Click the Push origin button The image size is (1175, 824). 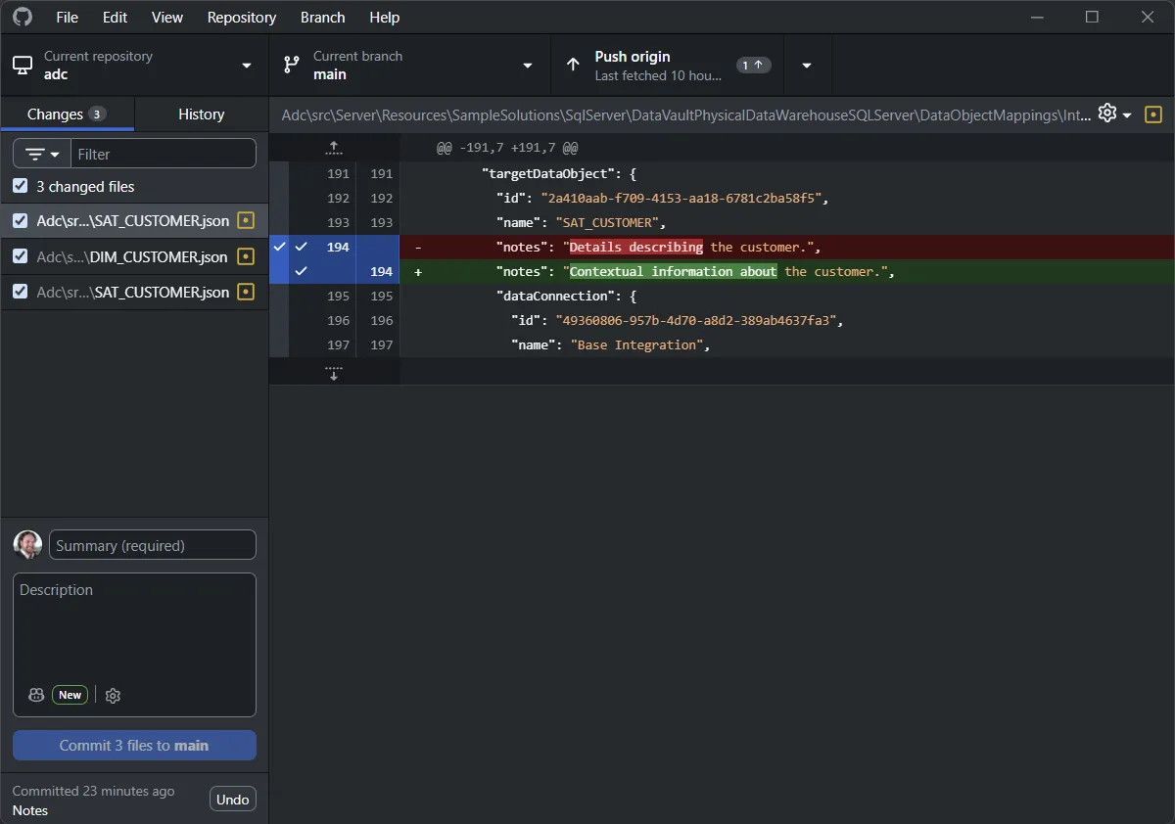[668, 66]
